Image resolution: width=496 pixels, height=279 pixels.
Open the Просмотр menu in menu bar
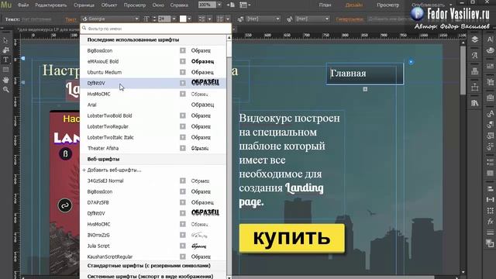(135, 5)
